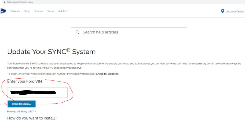Focus the Search help articles field

[129, 32]
